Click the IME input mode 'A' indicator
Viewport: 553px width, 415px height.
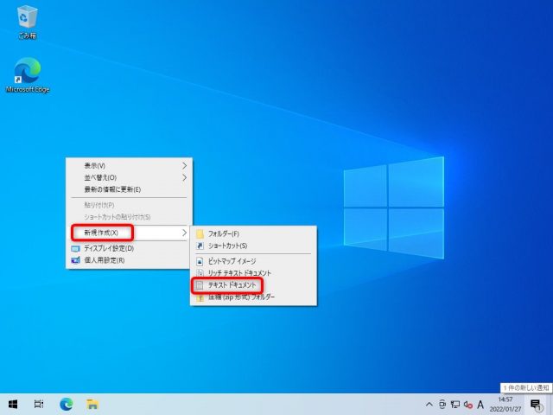(x=480, y=404)
